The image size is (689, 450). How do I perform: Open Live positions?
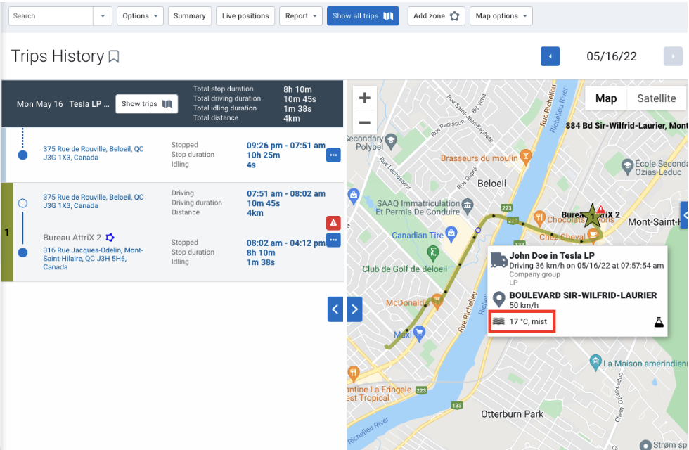[x=245, y=15]
